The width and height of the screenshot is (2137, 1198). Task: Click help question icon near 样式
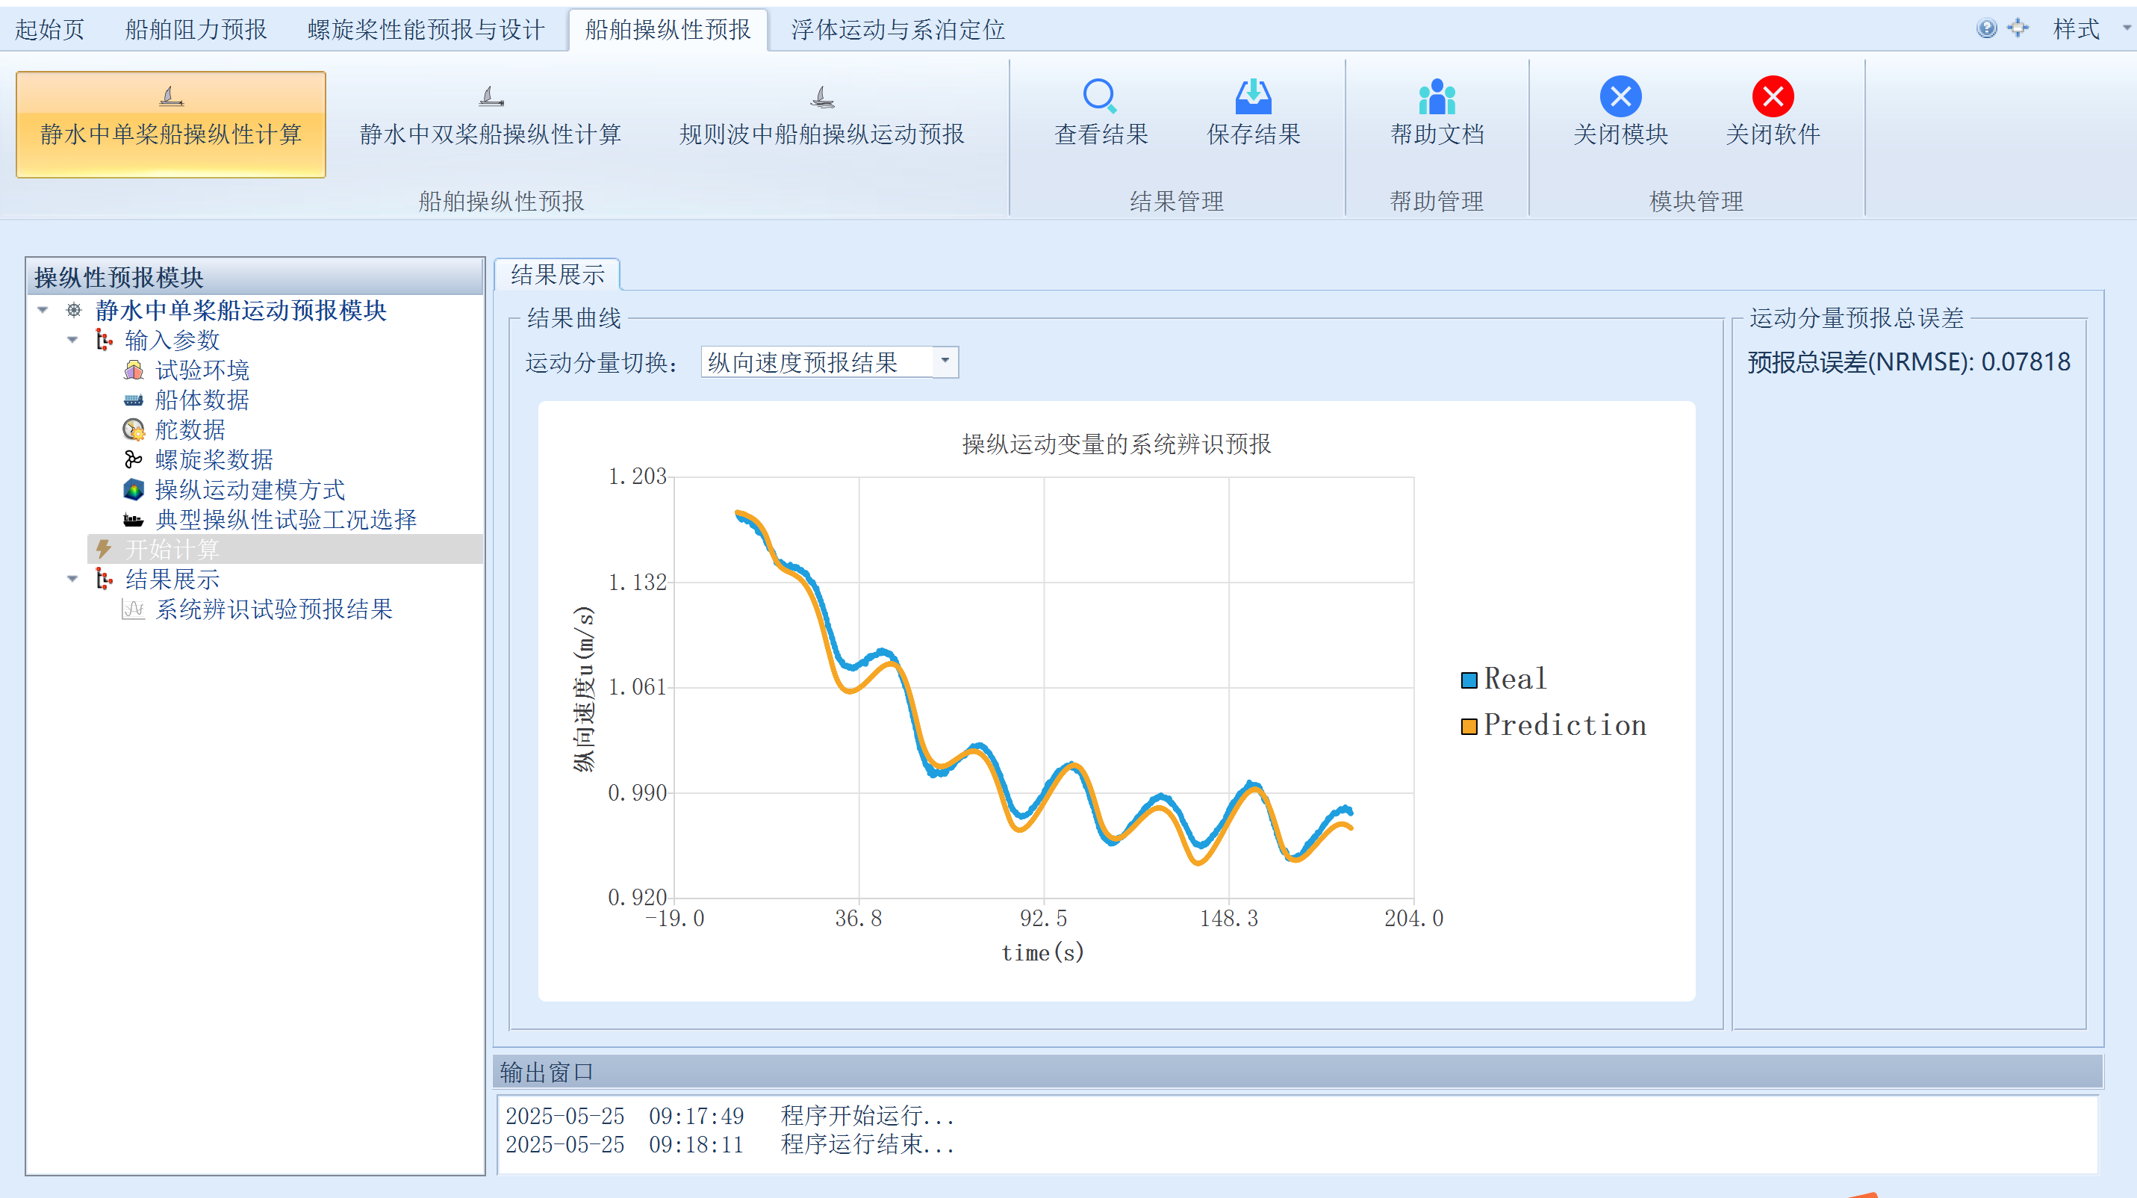click(x=1986, y=29)
